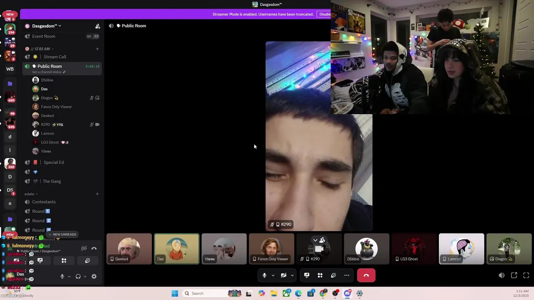Open Dasgasdom server dropdown menu
534x300 pixels.
46,26
